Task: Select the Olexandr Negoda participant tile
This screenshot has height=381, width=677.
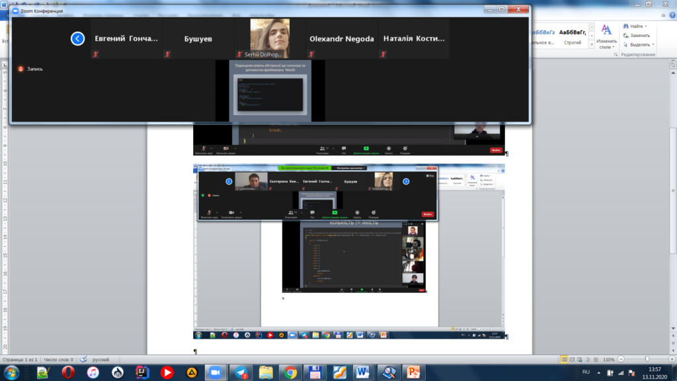Action: pos(342,38)
